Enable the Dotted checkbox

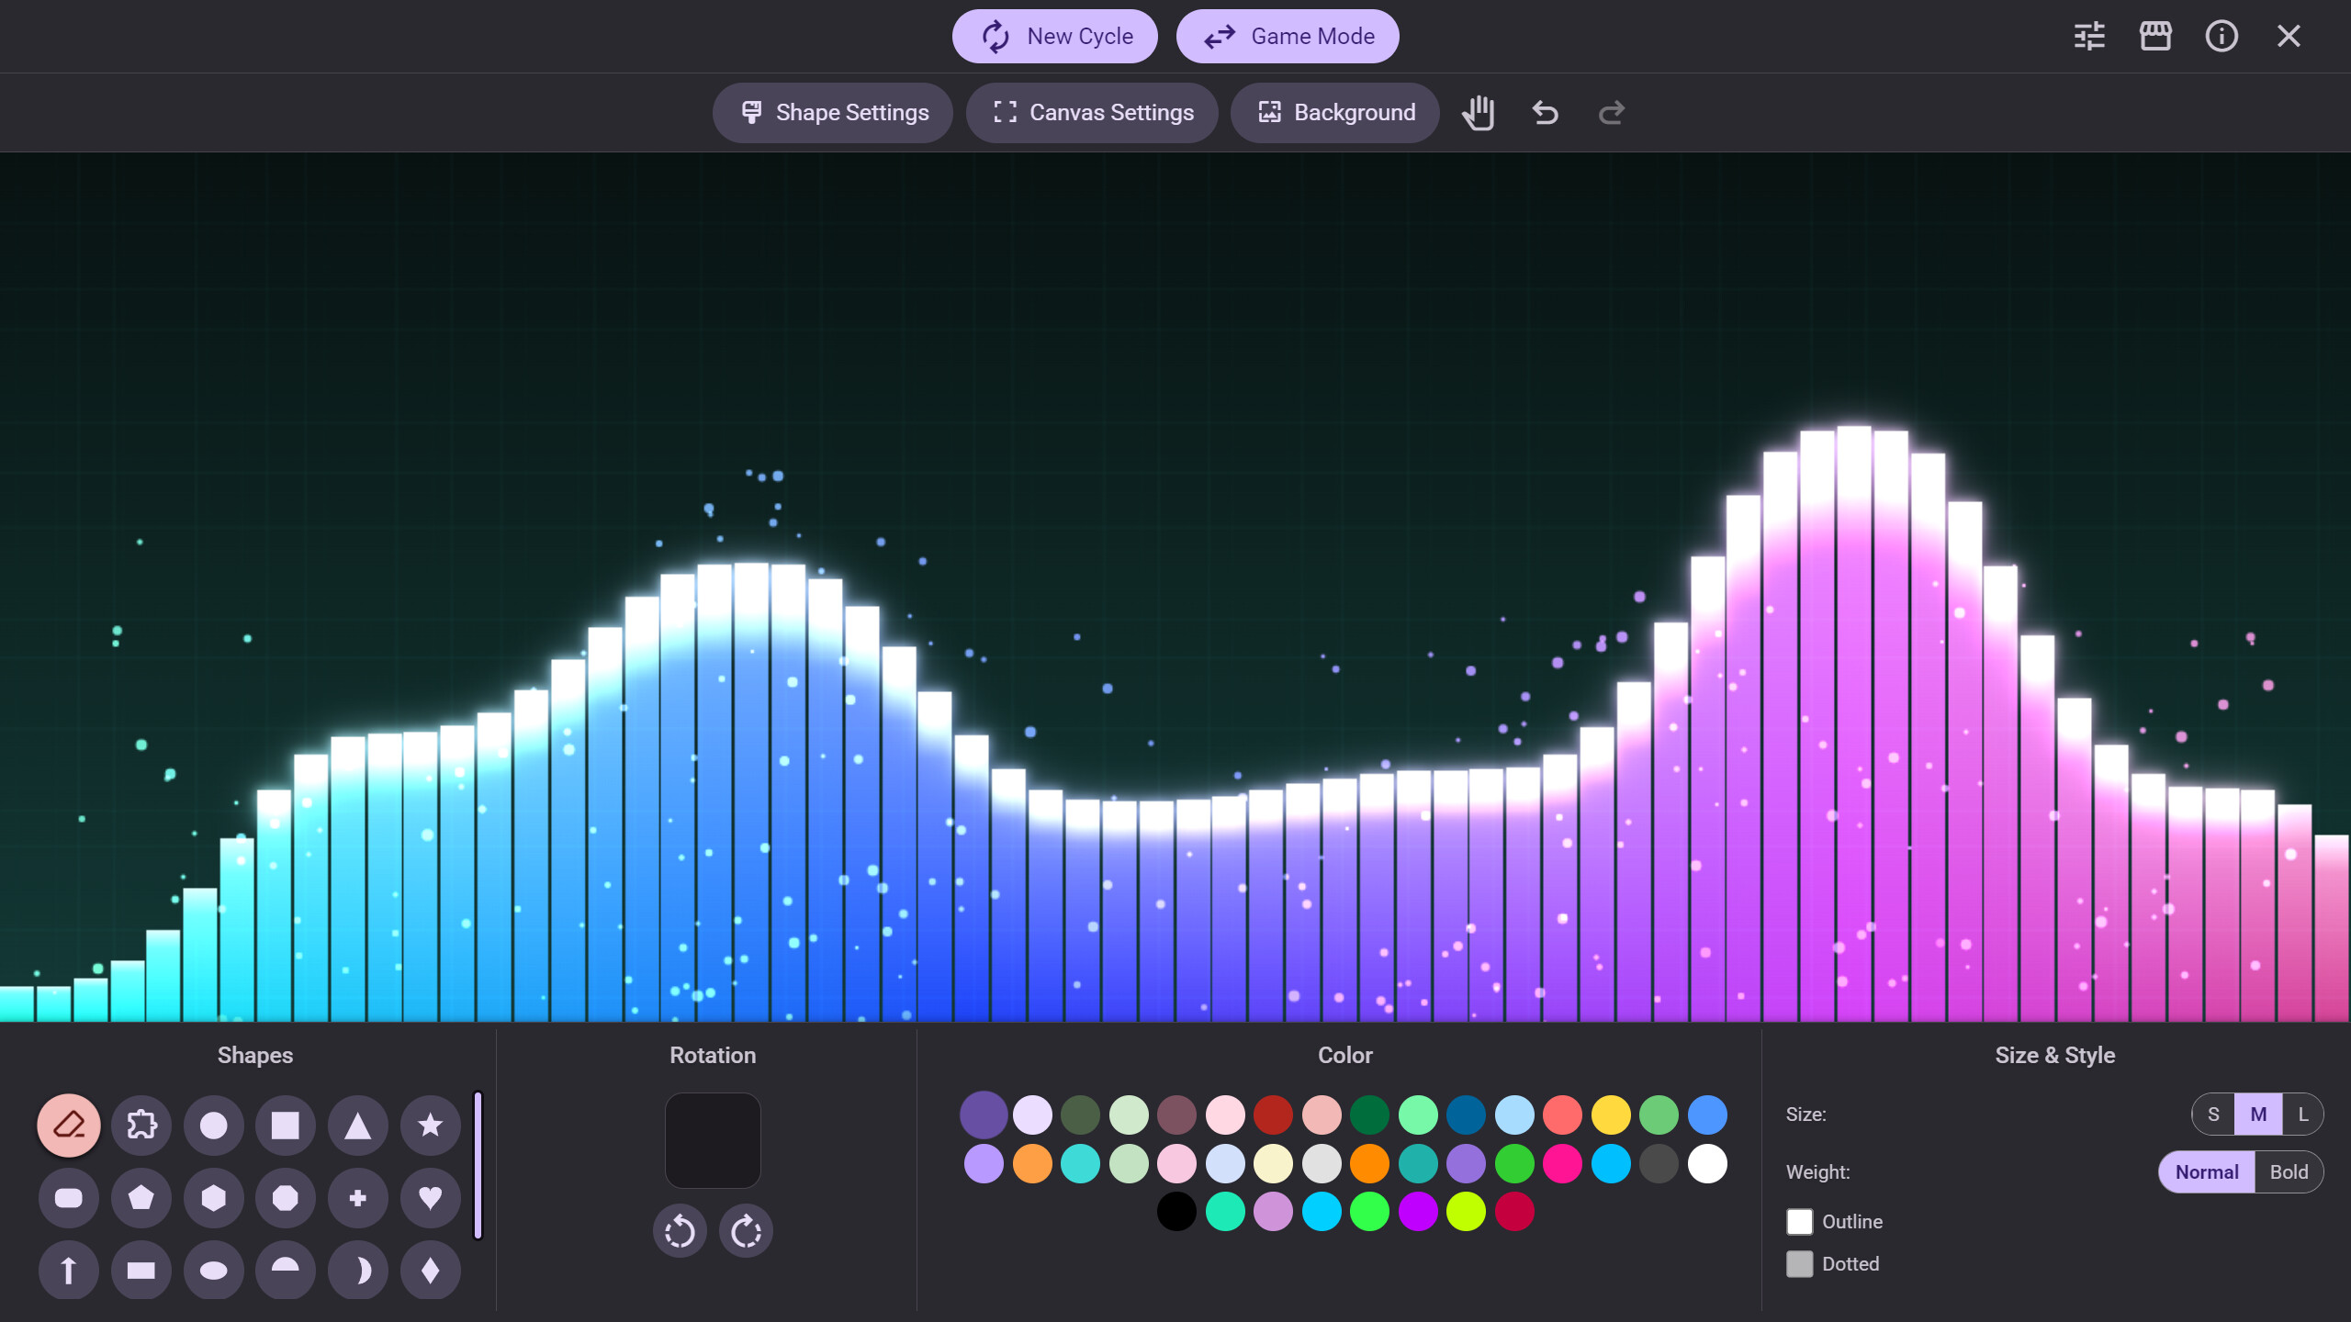[1800, 1263]
